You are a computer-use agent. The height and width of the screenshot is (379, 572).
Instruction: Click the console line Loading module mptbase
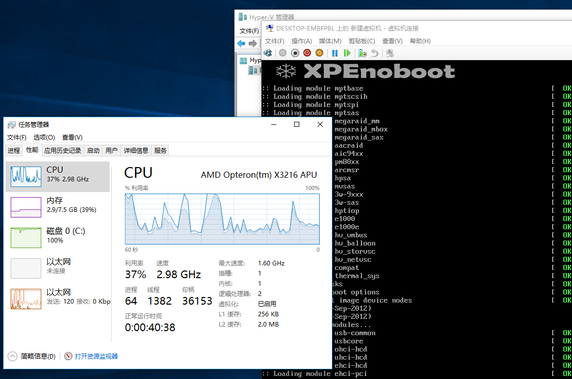click(x=313, y=88)
